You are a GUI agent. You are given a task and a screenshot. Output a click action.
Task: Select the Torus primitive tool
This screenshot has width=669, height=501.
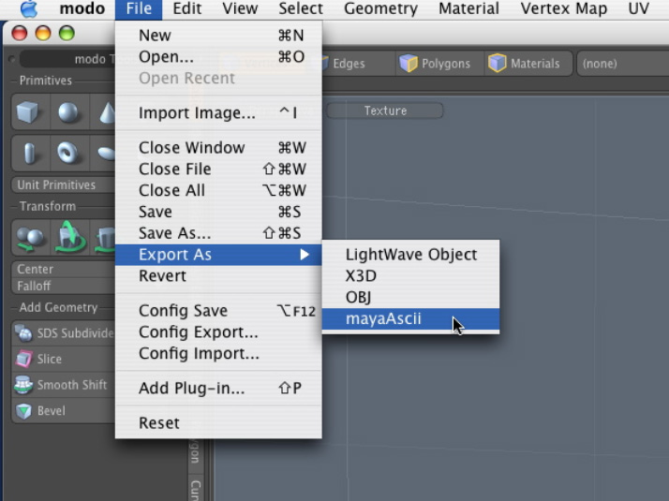click(x=68, y=153)
